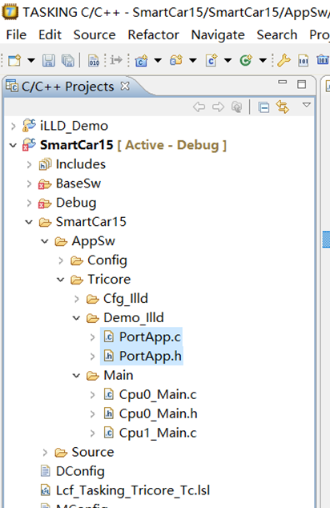This screenshot has height=508, width=330.
Task: Collapse the Tricore folder
Action: 61,280
